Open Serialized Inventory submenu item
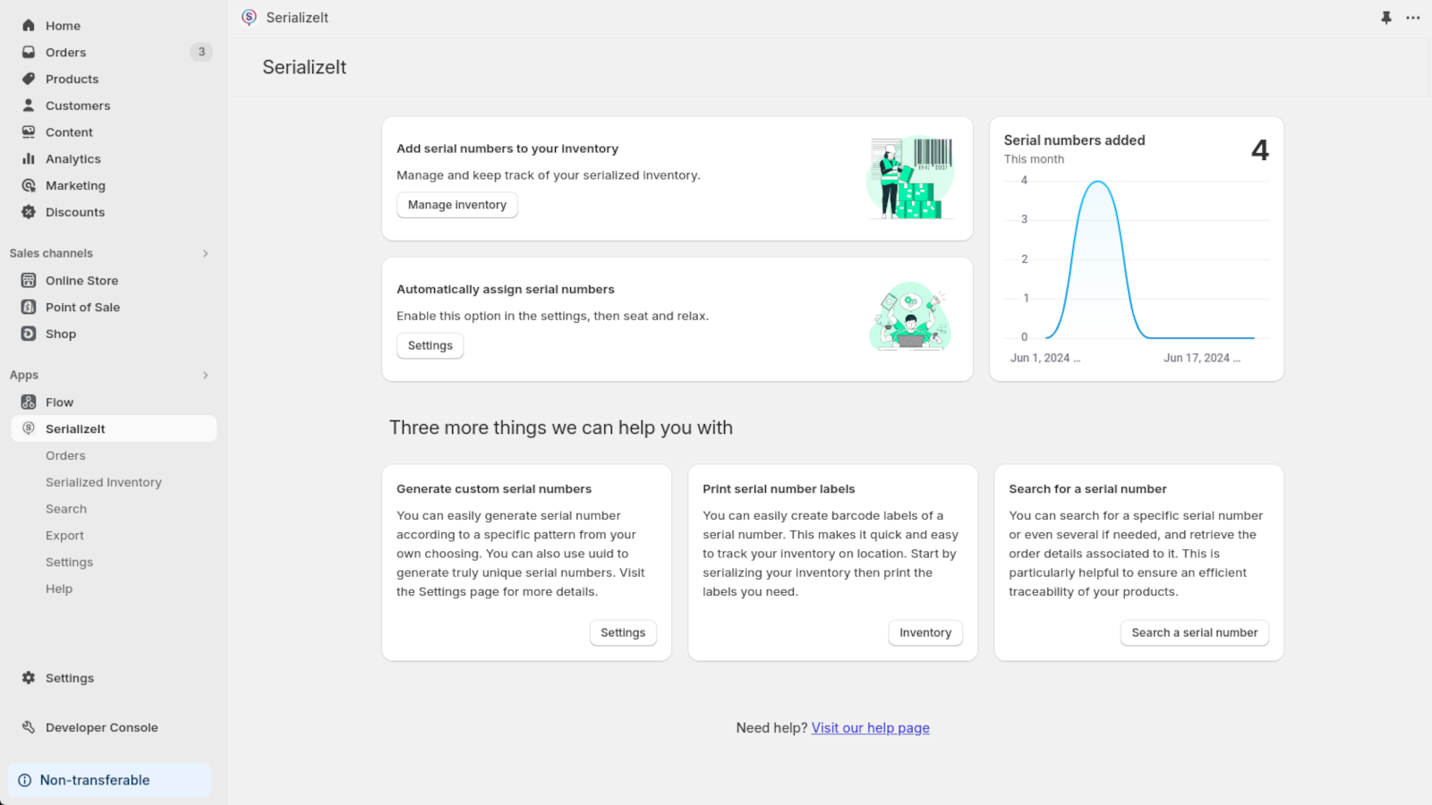Screen dimensions: 1432x805 104,482
